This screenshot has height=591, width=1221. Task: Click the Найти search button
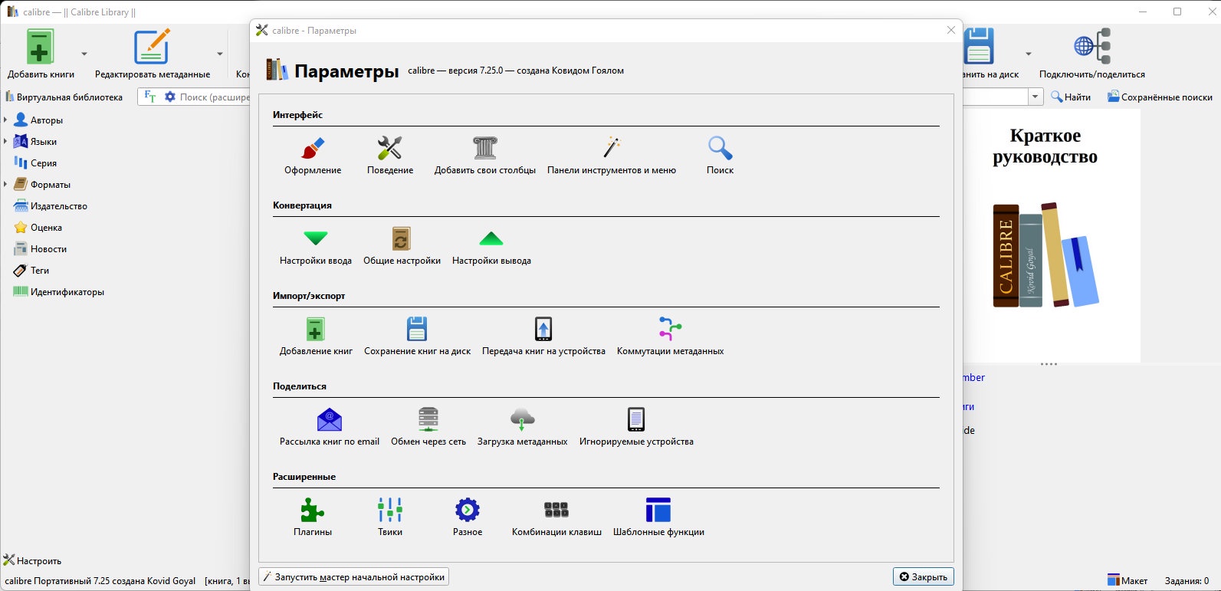click(1071, 97)
